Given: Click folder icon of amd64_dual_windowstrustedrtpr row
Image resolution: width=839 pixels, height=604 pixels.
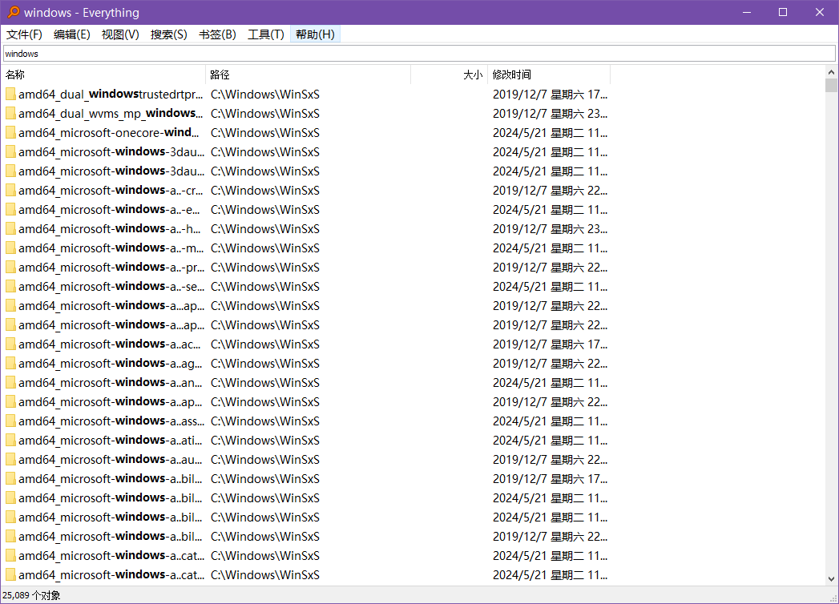Looking at the screenshot, I should click(10, 95).
